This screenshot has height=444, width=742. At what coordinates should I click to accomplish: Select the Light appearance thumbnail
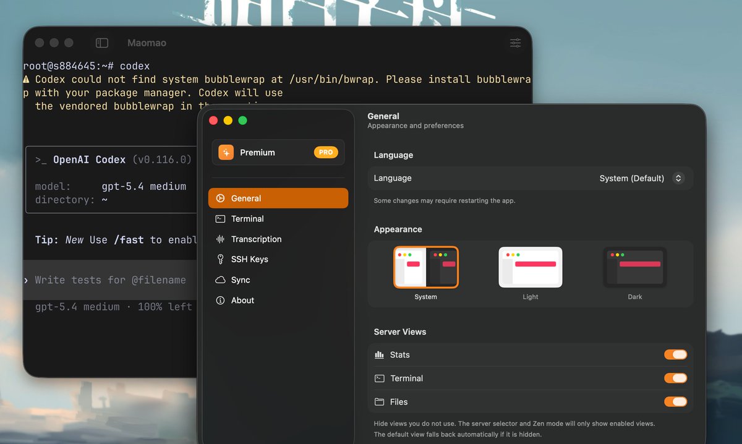[531, 267]
